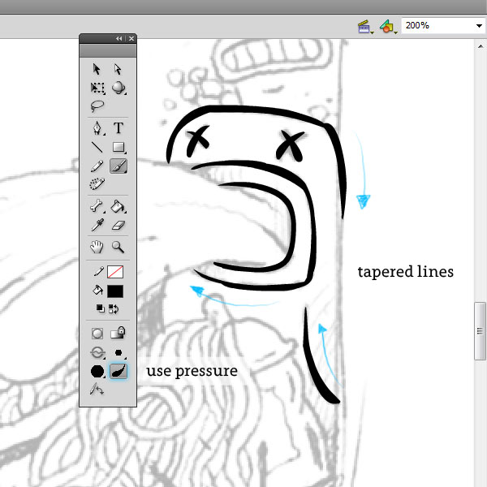Toggle Object Drawing mode
Viewport: 487px width, 487px height.
coord(97,334)
